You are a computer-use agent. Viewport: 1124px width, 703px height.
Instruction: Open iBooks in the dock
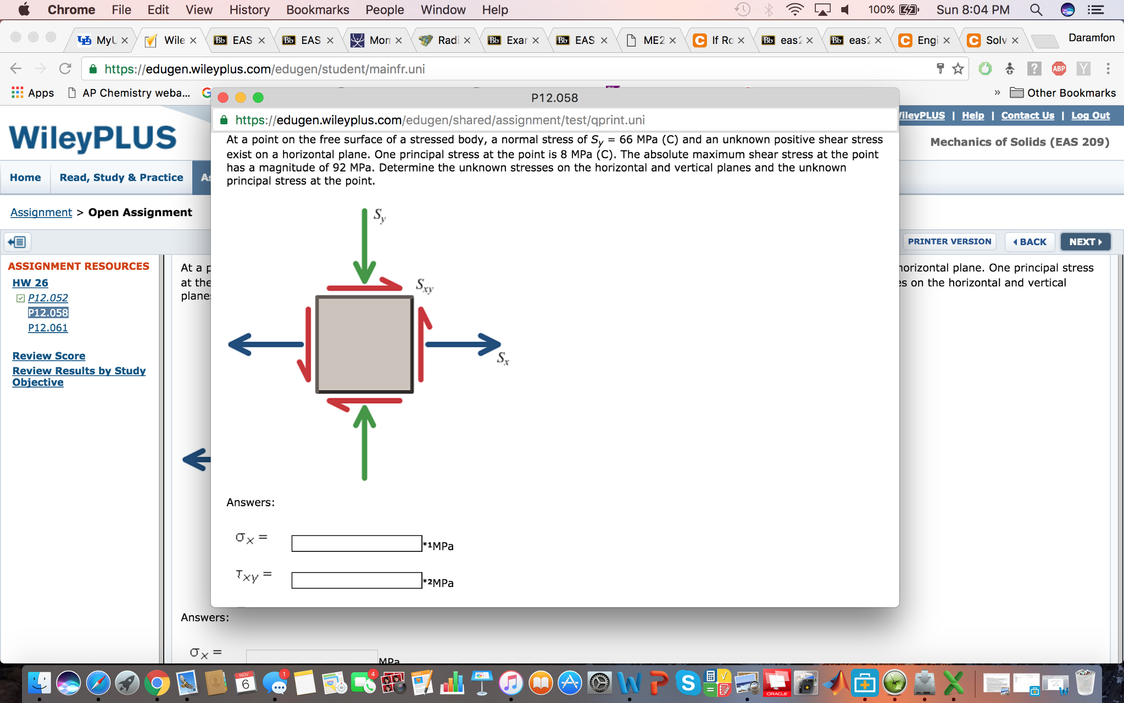[541, 683]
